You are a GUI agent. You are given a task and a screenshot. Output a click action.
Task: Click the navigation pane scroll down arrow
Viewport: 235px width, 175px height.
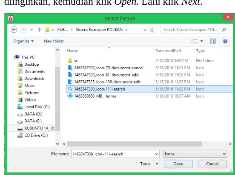click(x=57, y=144)
